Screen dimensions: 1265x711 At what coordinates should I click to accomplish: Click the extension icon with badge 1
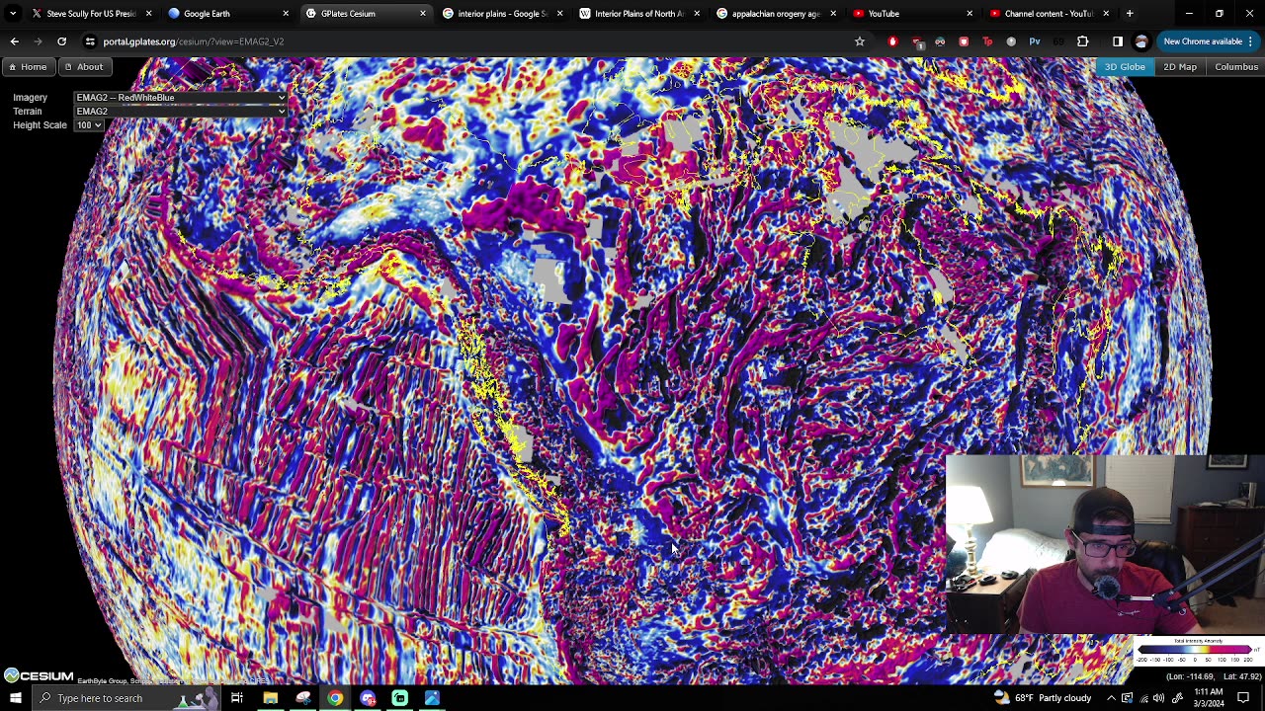pos(917,41)
